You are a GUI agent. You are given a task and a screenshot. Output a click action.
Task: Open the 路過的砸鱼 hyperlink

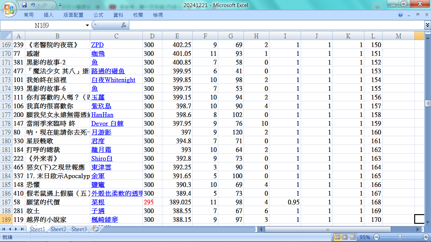coord(108,71)
